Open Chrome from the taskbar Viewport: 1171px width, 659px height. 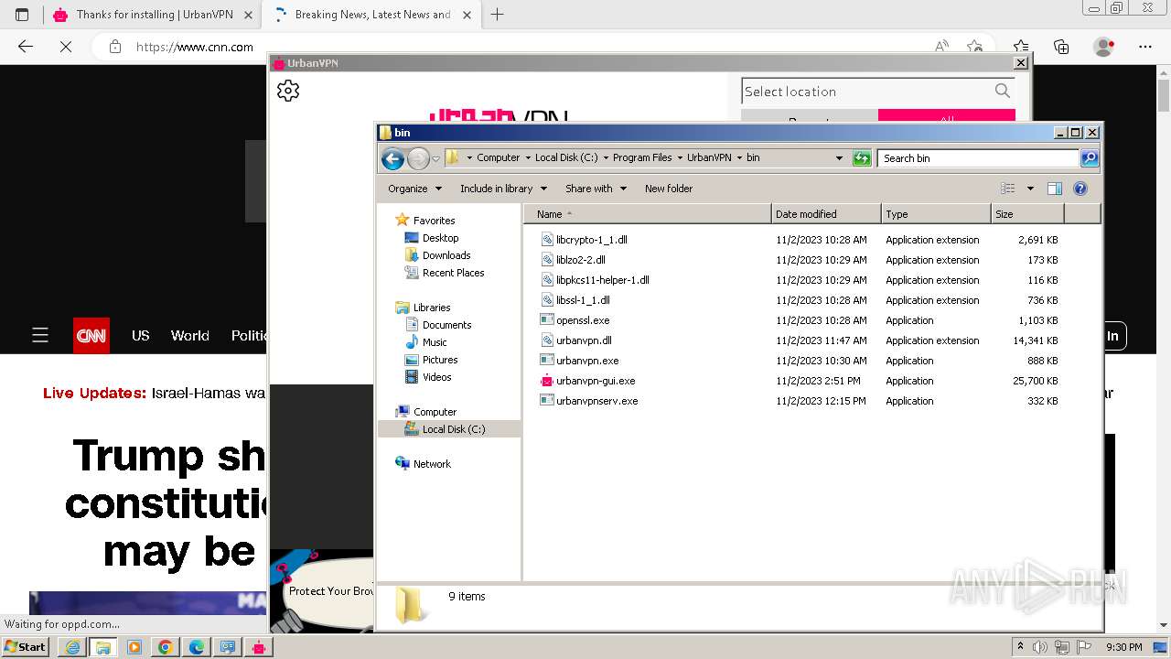point(166,647)
